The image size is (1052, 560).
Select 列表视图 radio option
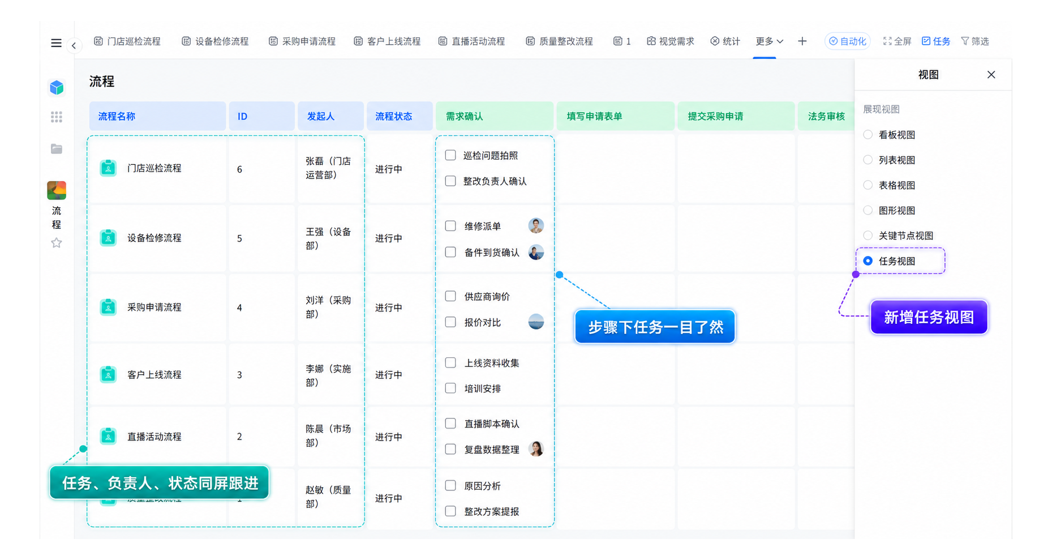868,160
